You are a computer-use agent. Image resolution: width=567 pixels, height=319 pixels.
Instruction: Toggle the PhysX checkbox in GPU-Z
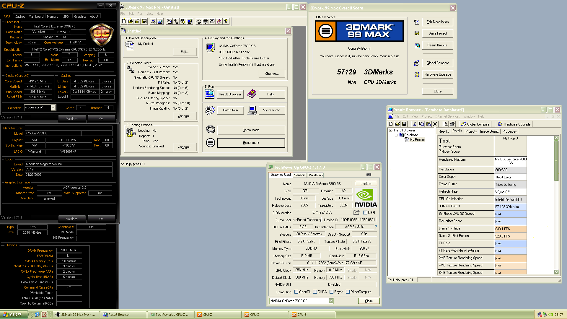(x=331, y=292)
